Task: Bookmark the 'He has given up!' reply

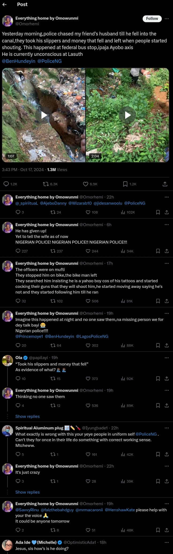Action: [x=158, y=251]
